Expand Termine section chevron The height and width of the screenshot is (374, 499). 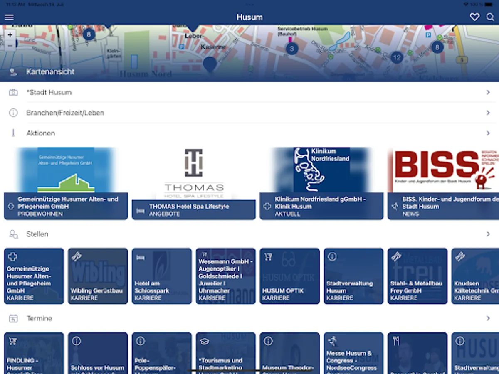coord(488,319)
